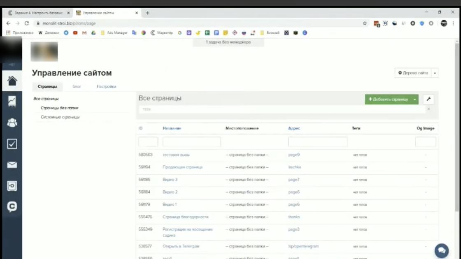Click the Og Image filter input field
The height and width of the screenshot is (259, 461).
[426, 142]
